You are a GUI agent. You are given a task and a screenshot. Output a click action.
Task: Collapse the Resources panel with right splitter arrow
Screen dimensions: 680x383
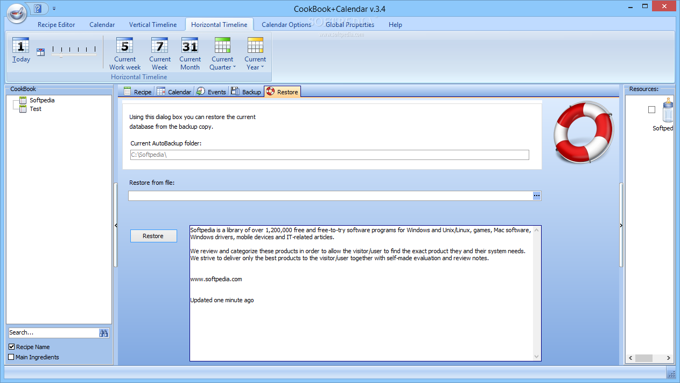coord(621,225)
